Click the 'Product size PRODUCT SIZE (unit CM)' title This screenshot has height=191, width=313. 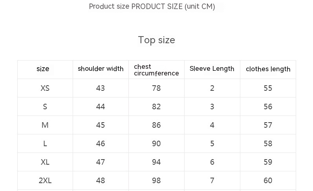coord(152,6)
